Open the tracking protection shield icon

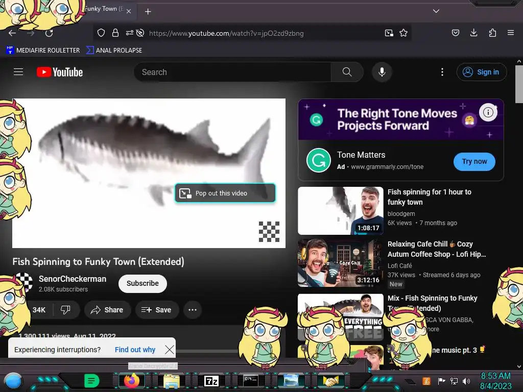coord(101,33)
